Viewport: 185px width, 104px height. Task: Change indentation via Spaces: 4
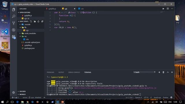138,98
